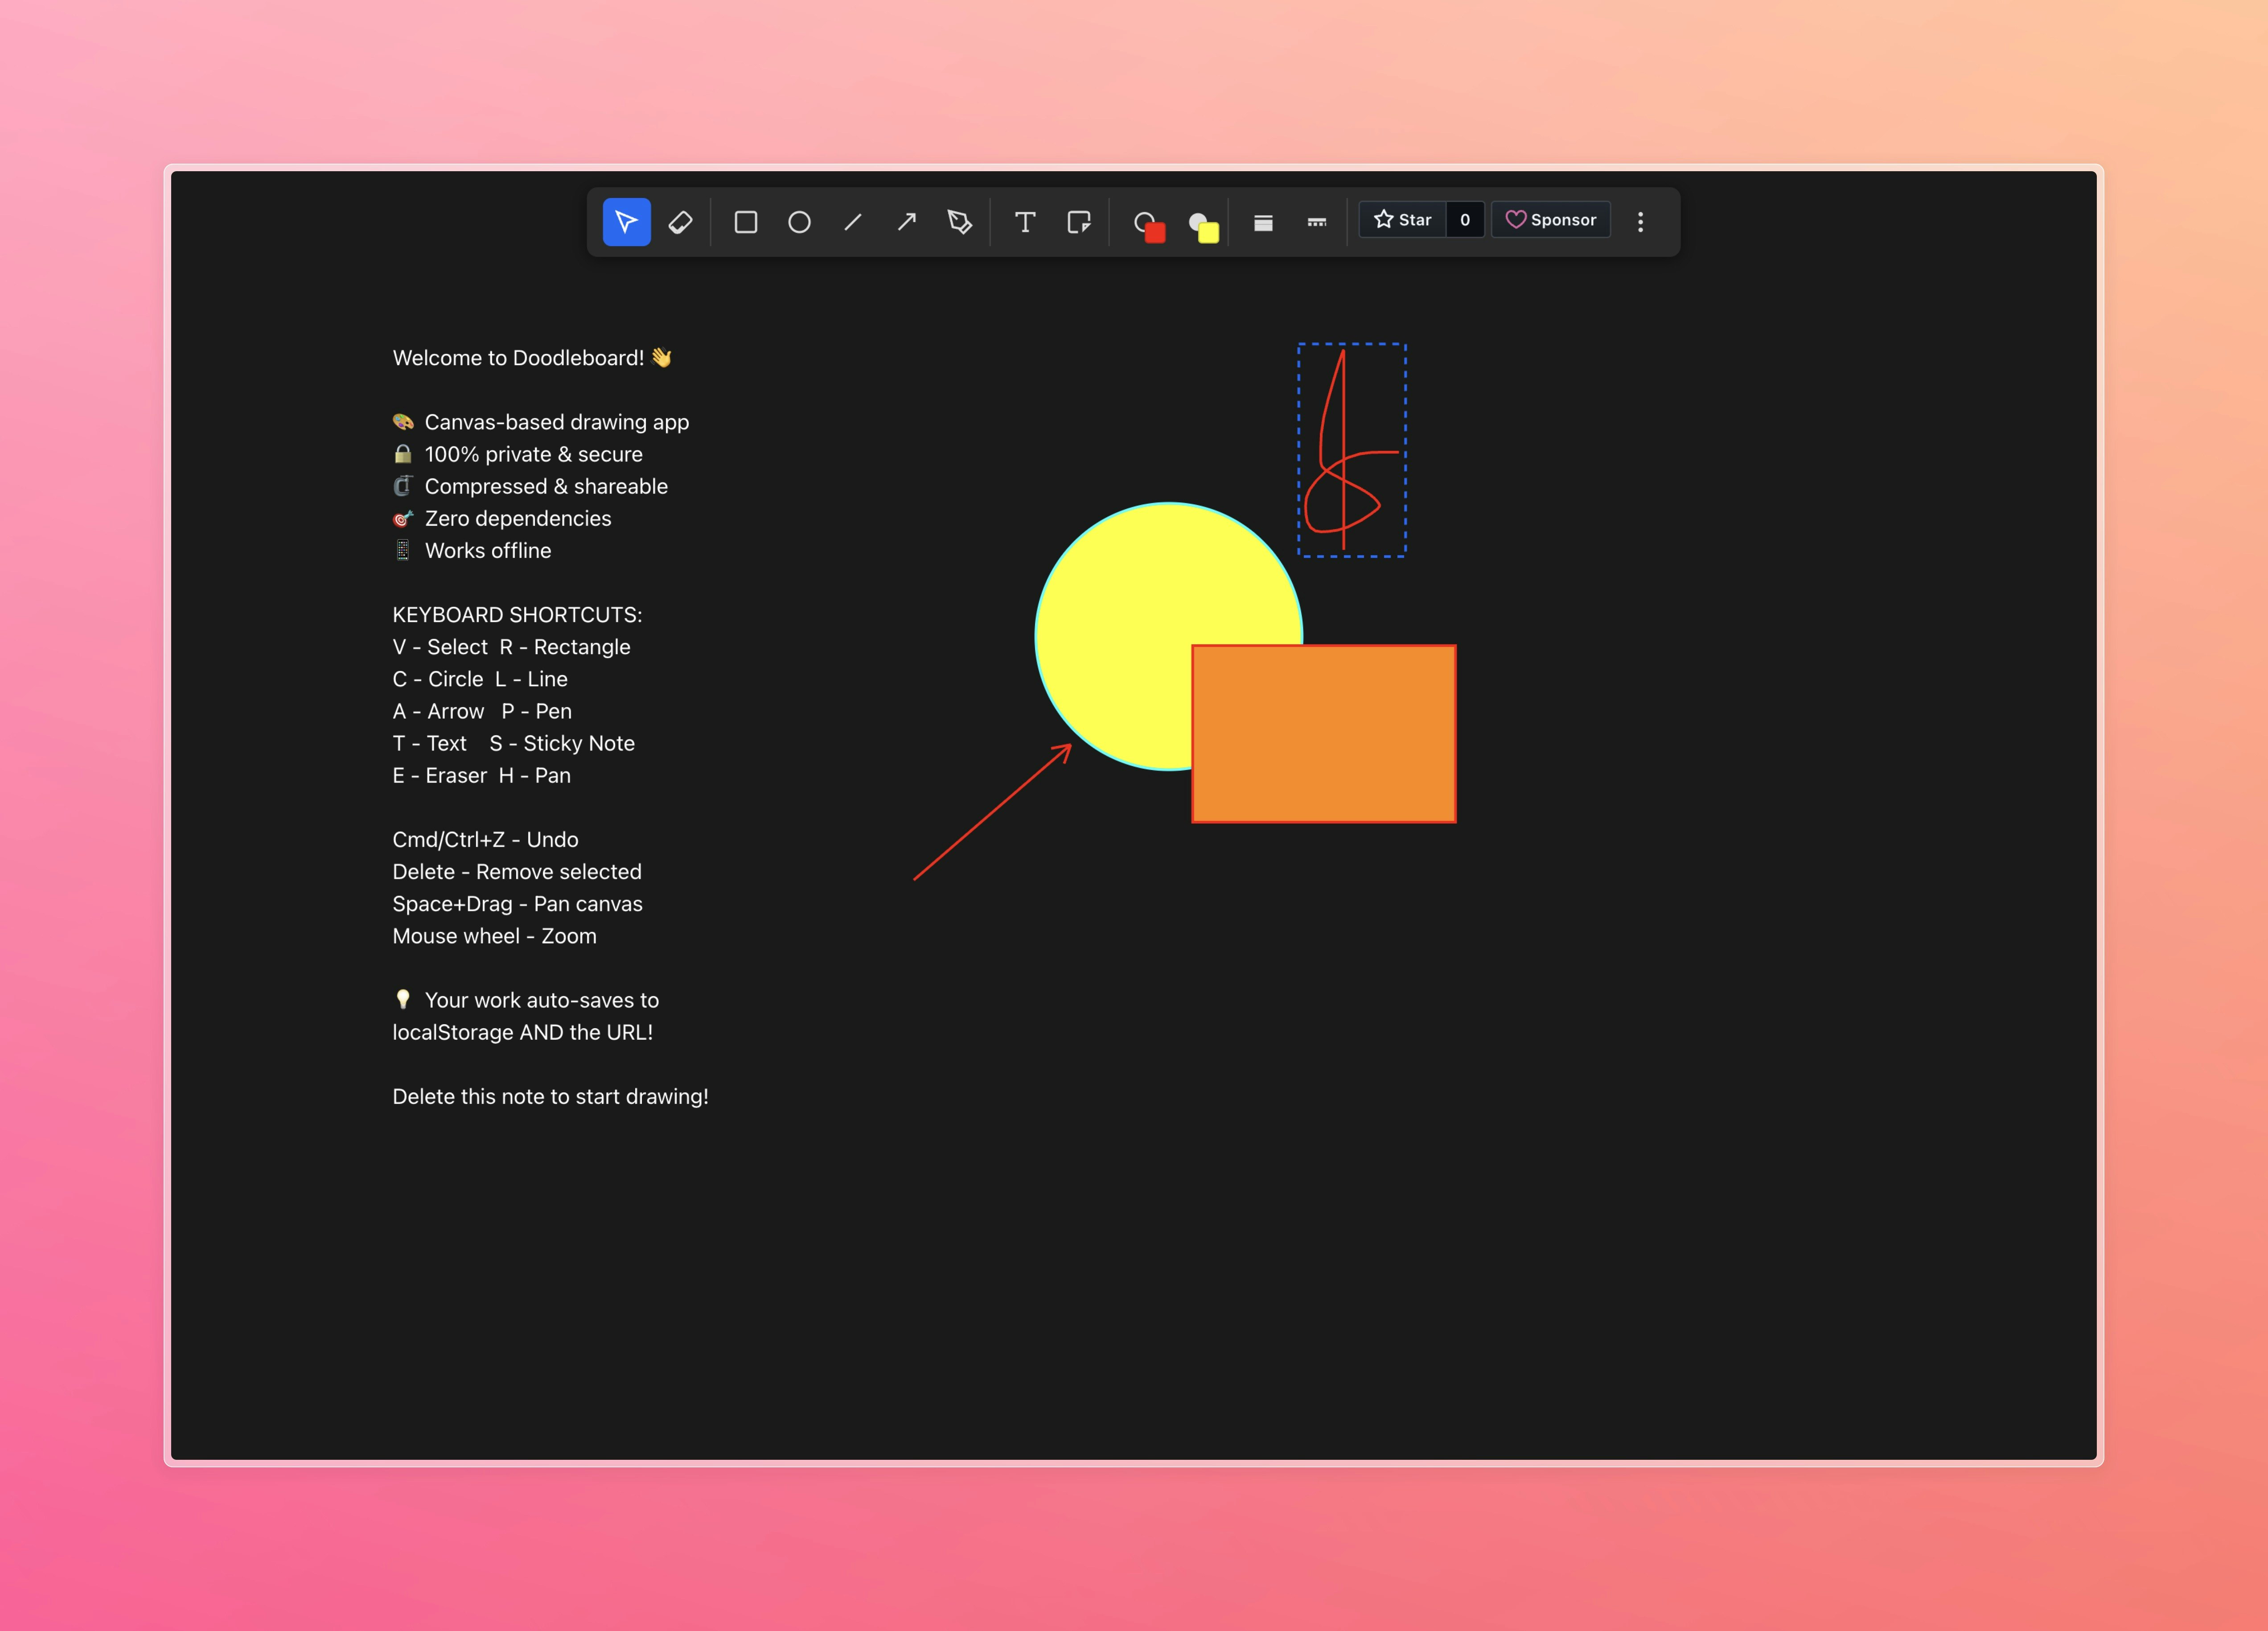Viewport: 2268px width, 1631px height.
Task: Switch to the Eraser tool
Action: [x=681, y=221]
